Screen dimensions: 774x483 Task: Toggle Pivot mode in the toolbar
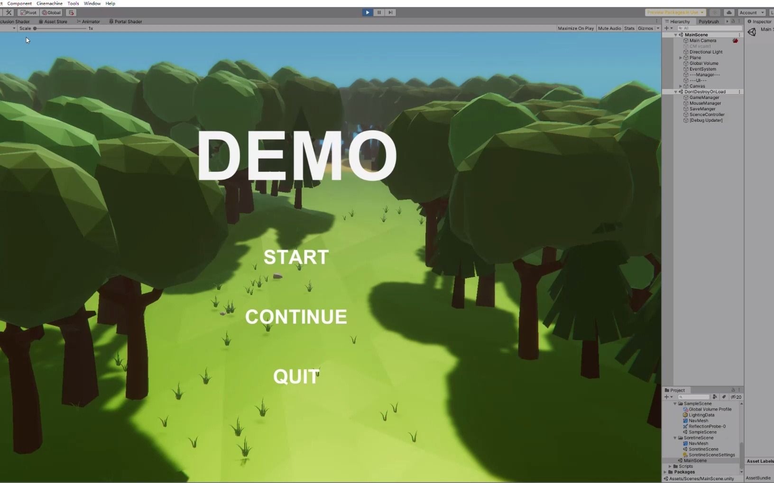(x=28, y=12)
